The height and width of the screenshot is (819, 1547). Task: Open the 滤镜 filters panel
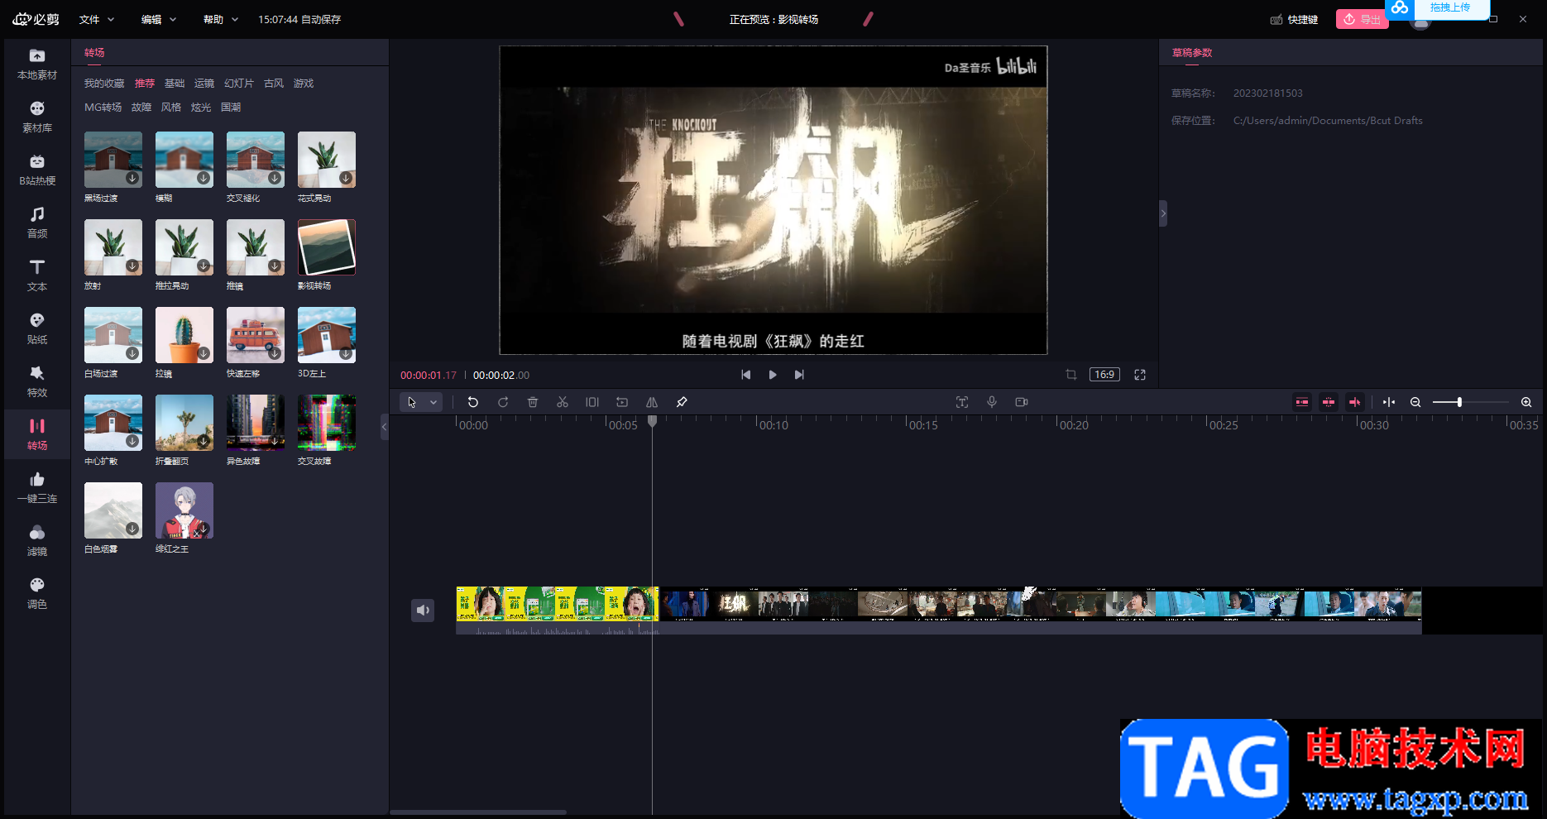pyautogui.click(x=37, y=541)
